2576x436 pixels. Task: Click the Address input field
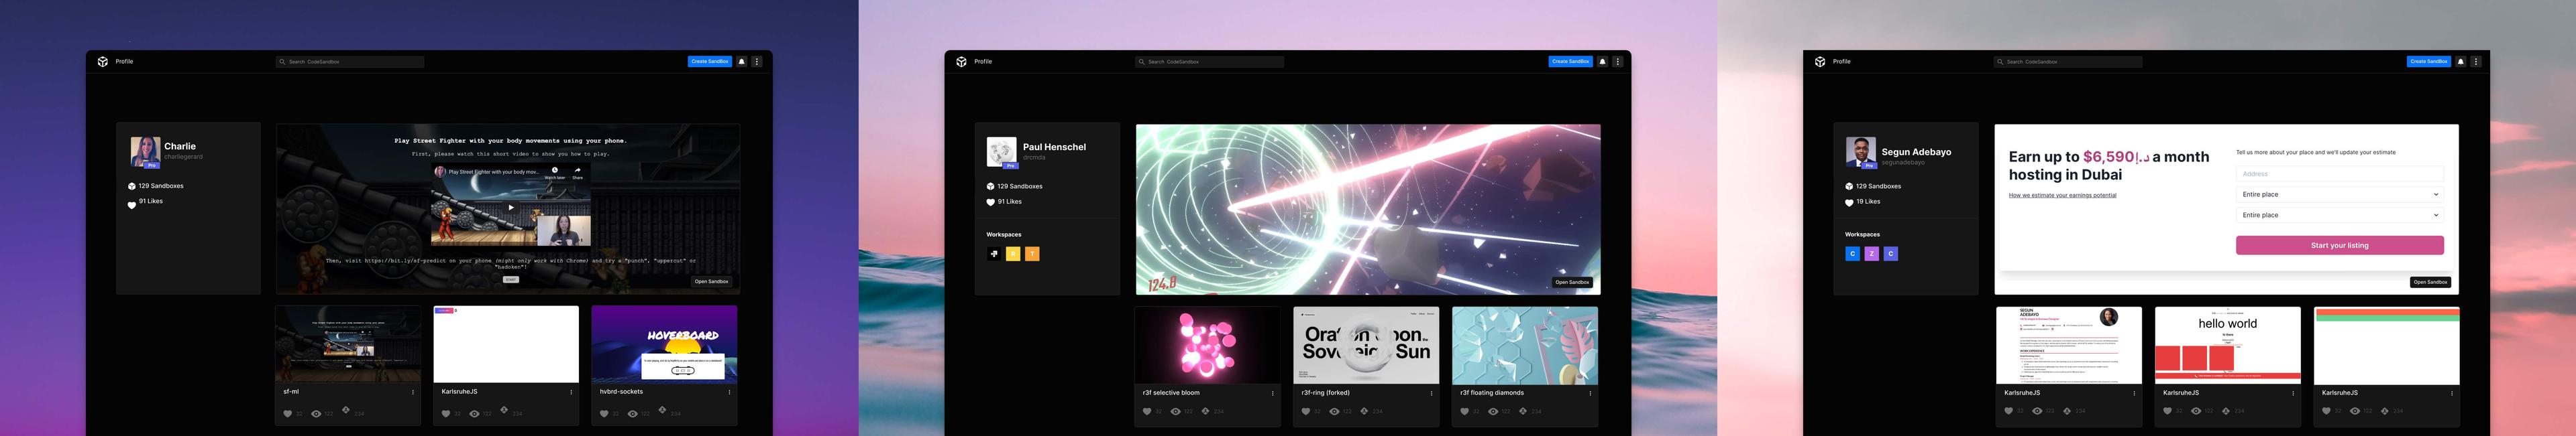(x=2339, y=173)
